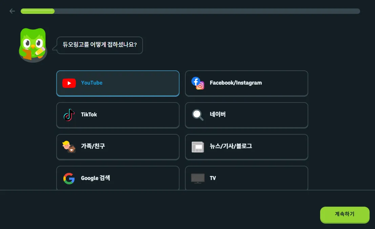The height and width of the screenshot is (229, 375).
Task: Select the YouTube option
Action: coord(118,83)
